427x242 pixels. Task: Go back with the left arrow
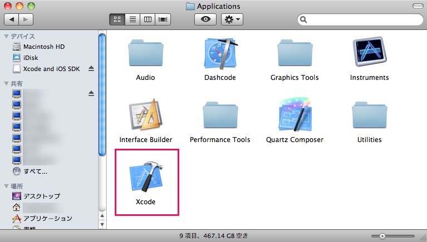pos(12,19)
